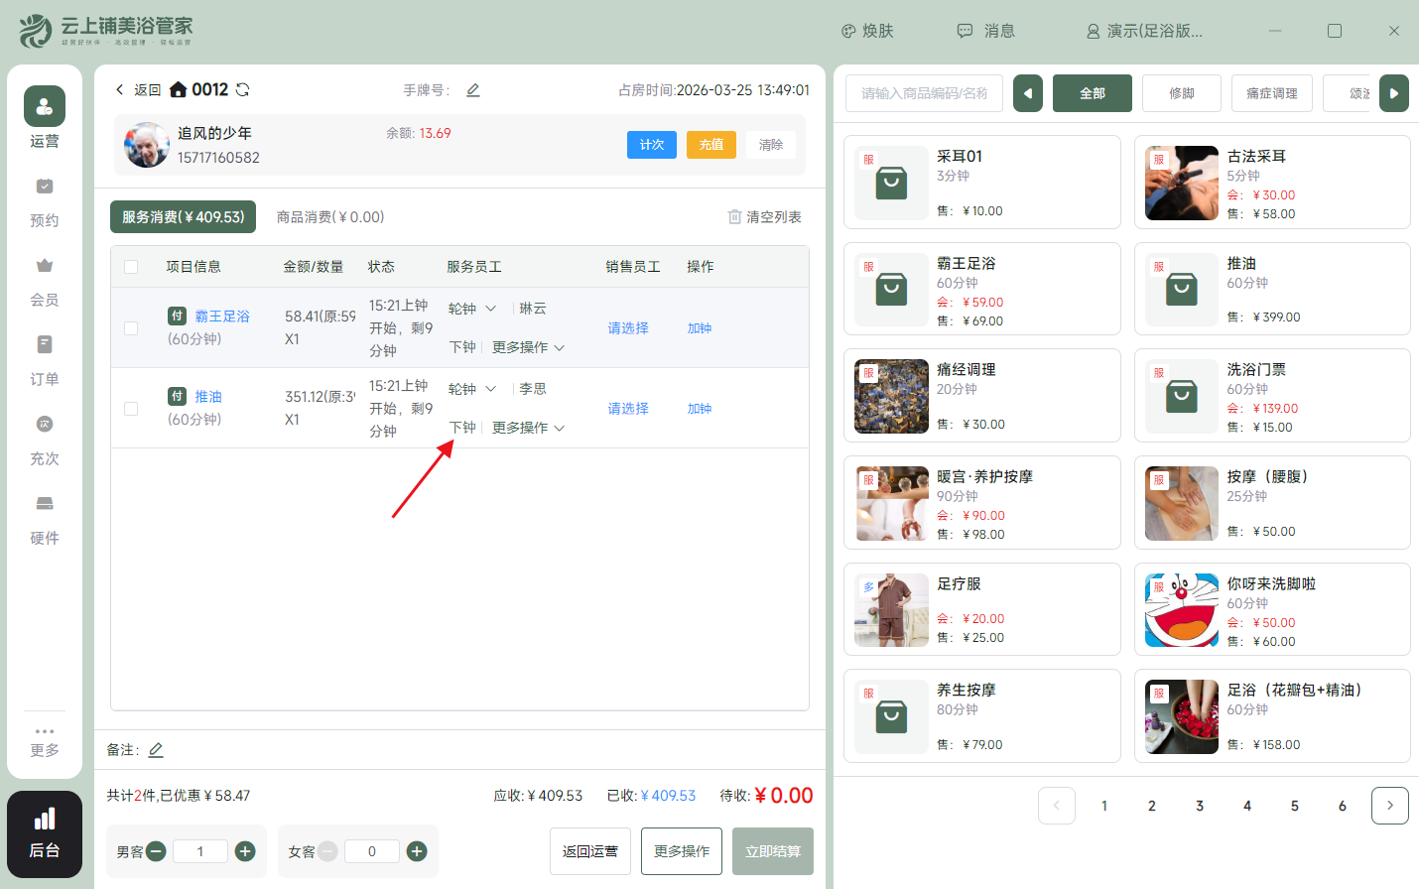Click the trash icon to 清空列表
The height and width of the screenshot is (889, 1419).
pyautogui.click(x=736, y=216)
